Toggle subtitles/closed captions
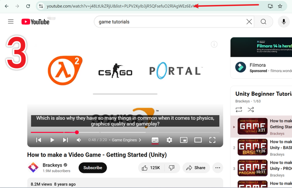This screenshot has height=188, width=292. click(155, 140)
